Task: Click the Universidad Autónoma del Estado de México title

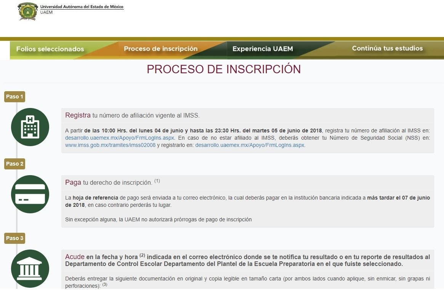Action: tap(82, 7)
